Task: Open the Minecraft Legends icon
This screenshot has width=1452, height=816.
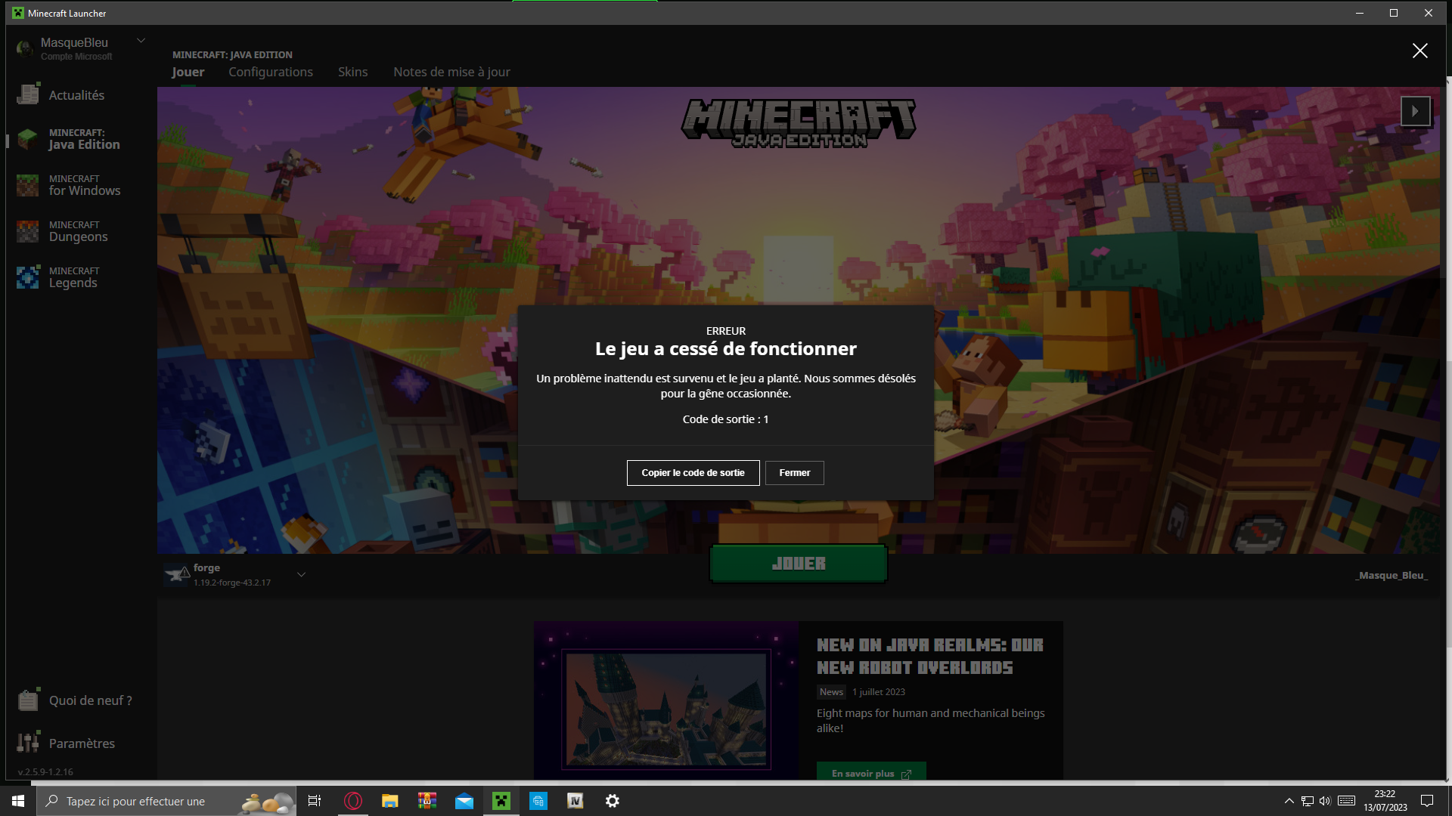Action: pyautogui.click(x=28, y=277)
